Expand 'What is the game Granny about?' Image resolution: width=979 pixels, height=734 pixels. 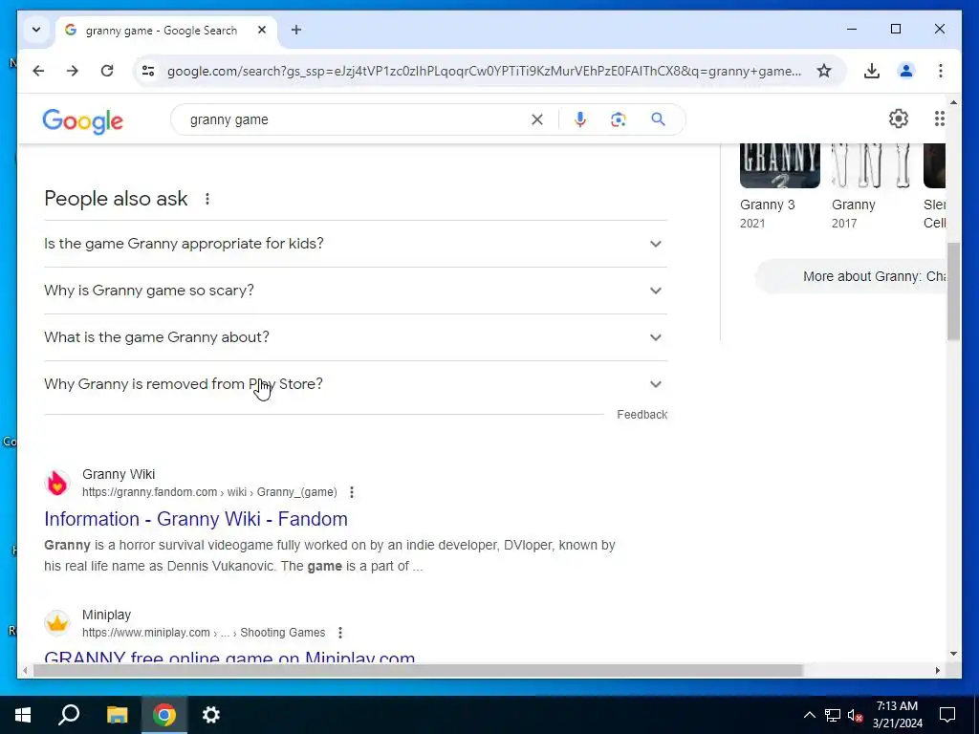click(x=356, y=337)
